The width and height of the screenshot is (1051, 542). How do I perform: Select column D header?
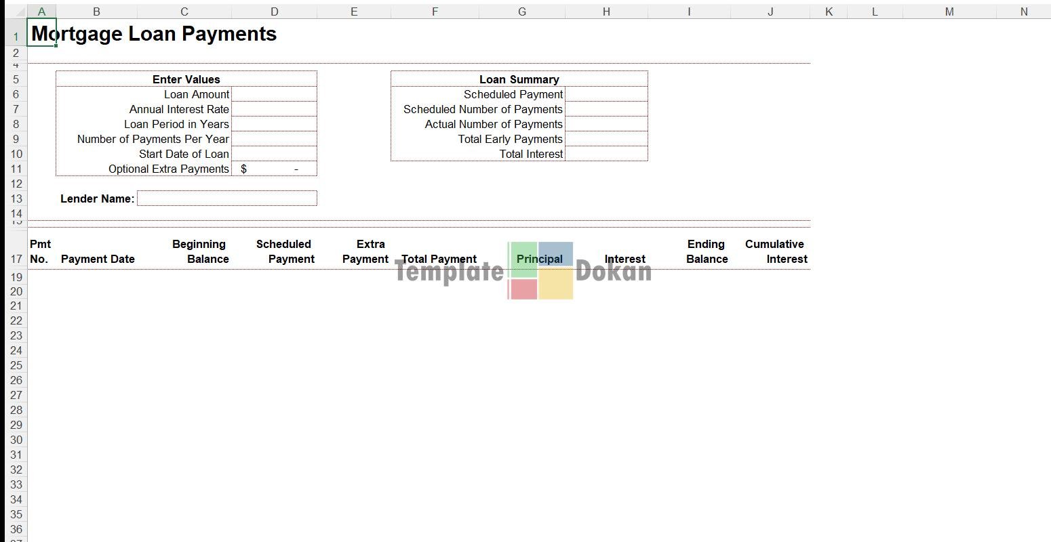click(274, 12)
